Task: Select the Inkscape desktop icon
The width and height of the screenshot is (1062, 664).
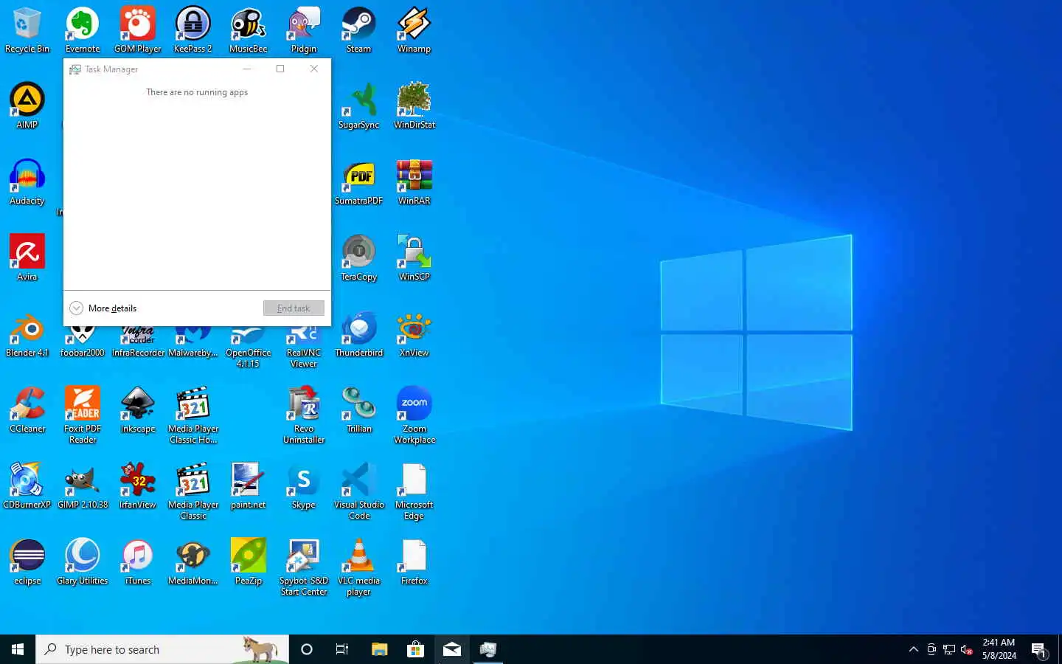Action: (138, 409)
